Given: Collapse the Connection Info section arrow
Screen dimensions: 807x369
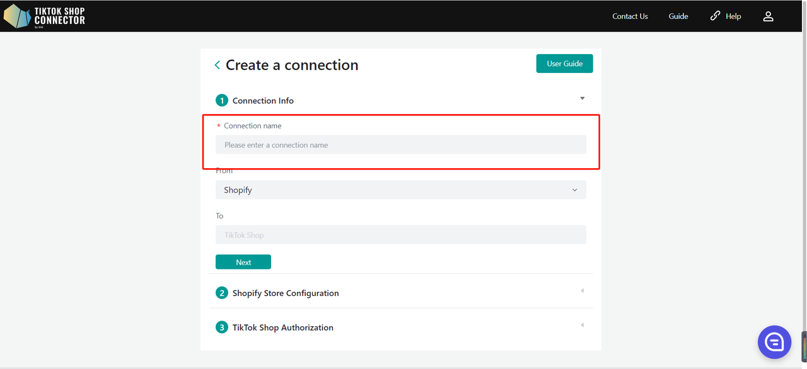Looking at the screenshot, I should [582, 99].
